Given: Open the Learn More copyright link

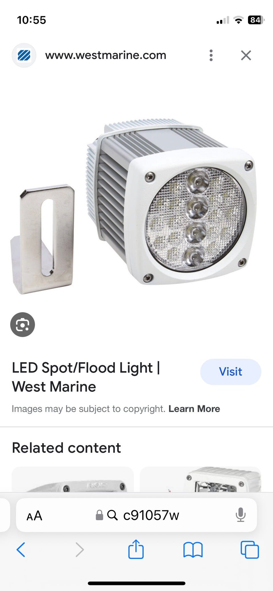Looking at the screenshot, I should click(x=194, y=408).
